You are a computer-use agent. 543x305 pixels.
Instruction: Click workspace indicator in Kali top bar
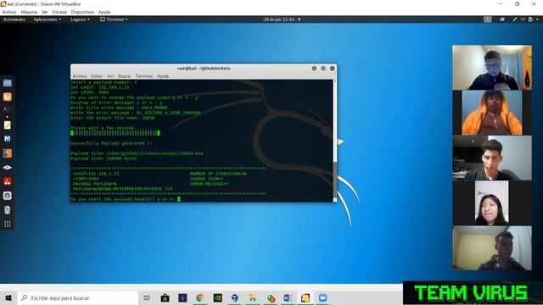(488, 19)
